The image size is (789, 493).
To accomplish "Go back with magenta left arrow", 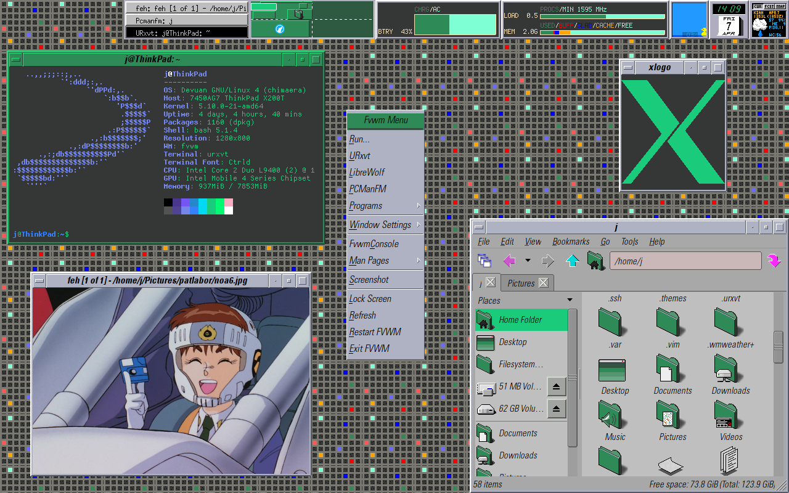I will 509,261.
